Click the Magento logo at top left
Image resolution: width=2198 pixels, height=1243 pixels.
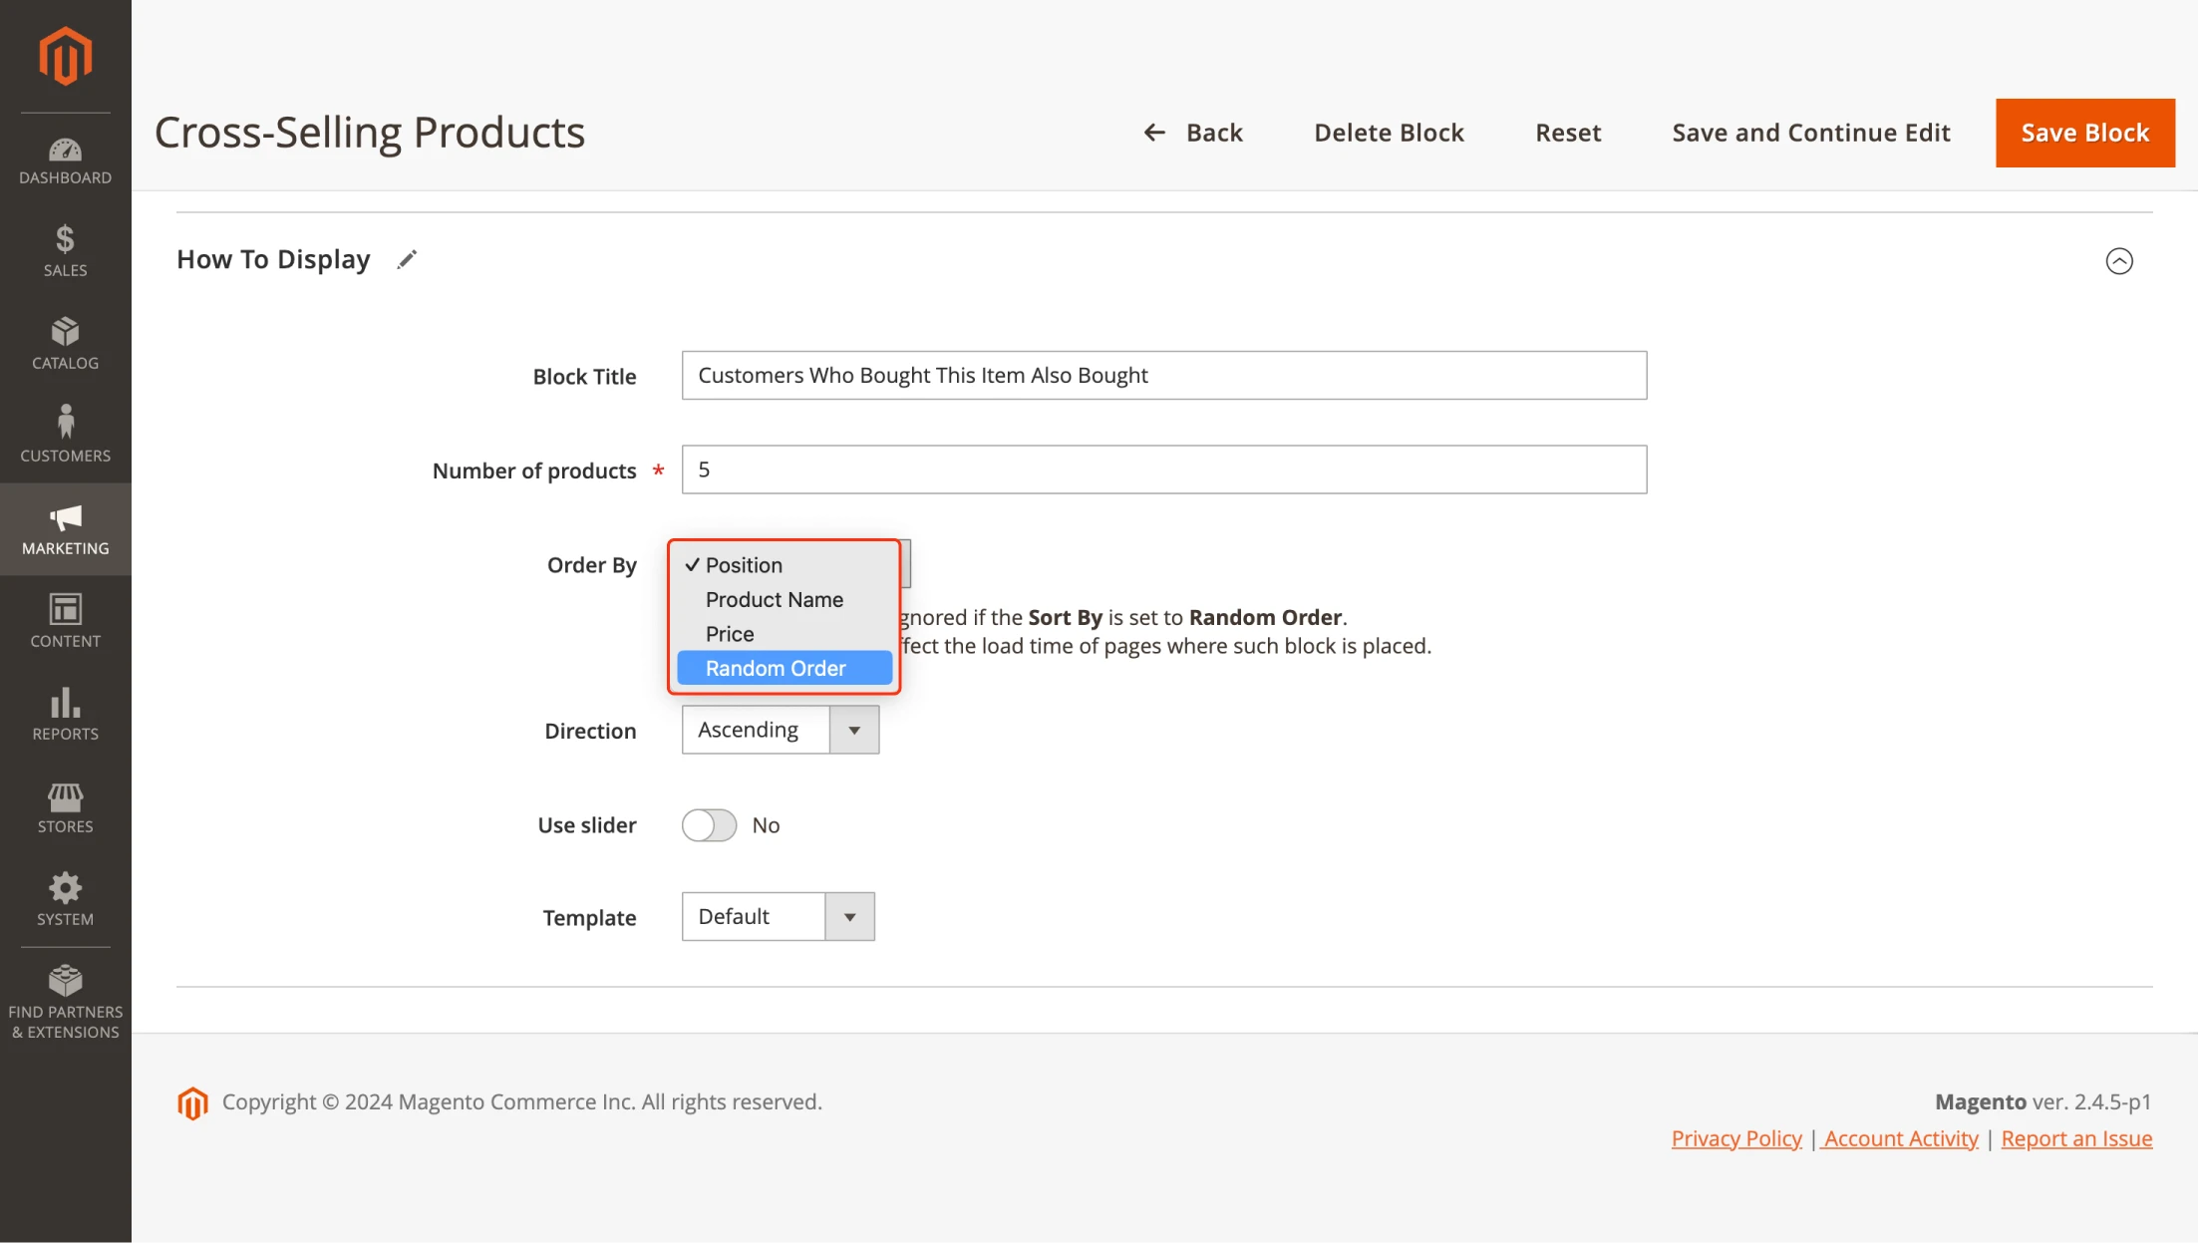tap(65, 57)
